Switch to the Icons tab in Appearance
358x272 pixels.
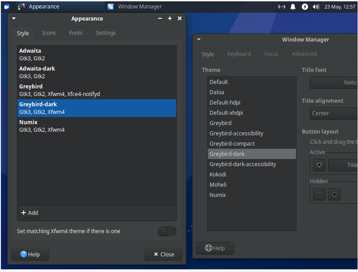(49, 33)
